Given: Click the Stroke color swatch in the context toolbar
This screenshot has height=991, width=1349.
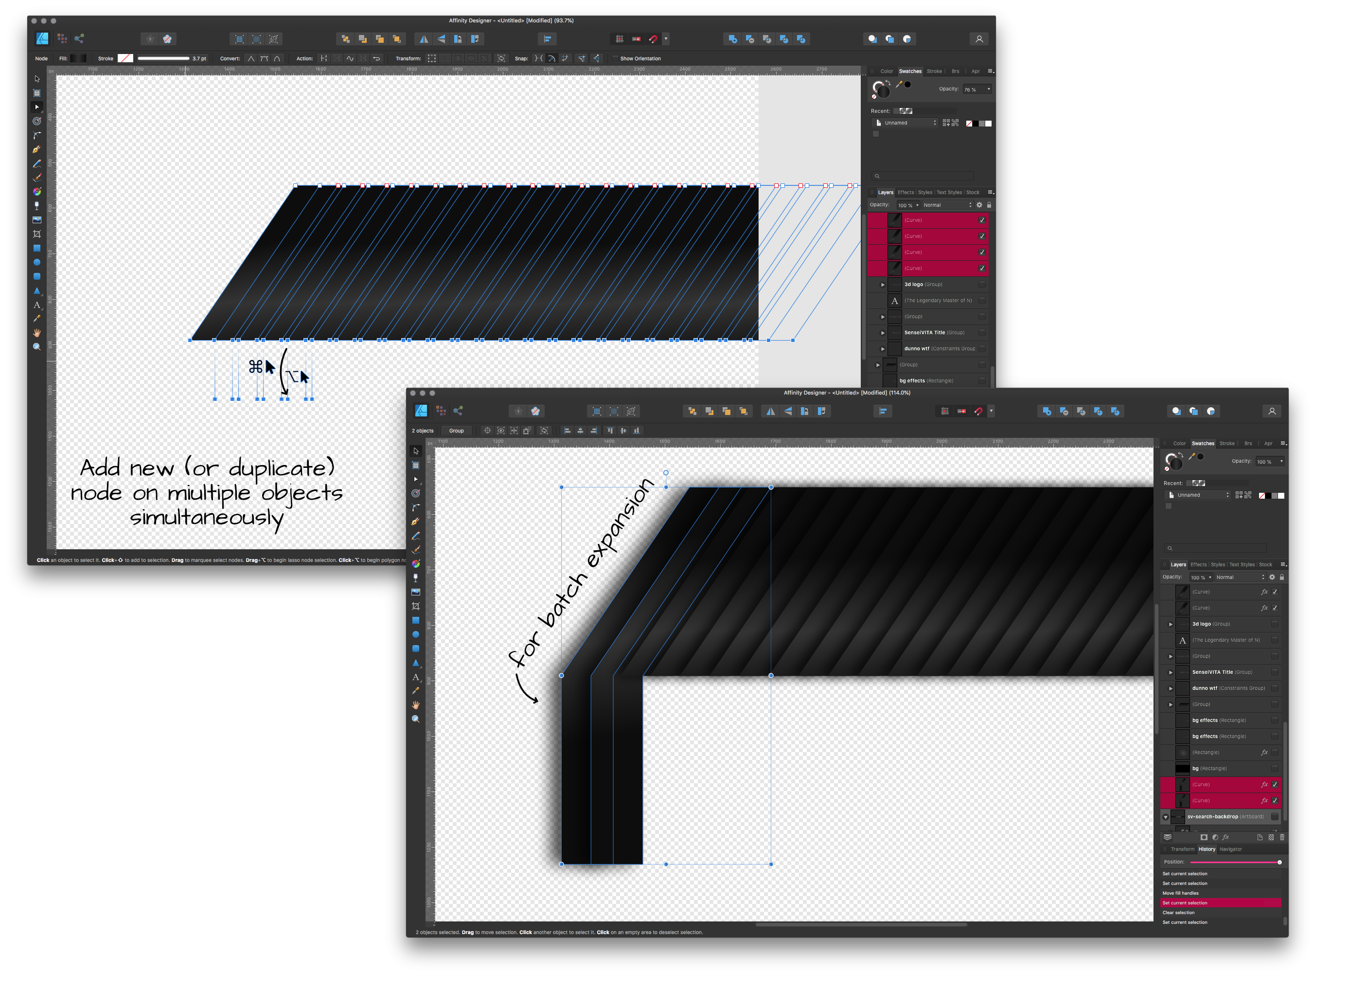Looking at the screenshot, I should pyautogui.click(x=125, y=58).
